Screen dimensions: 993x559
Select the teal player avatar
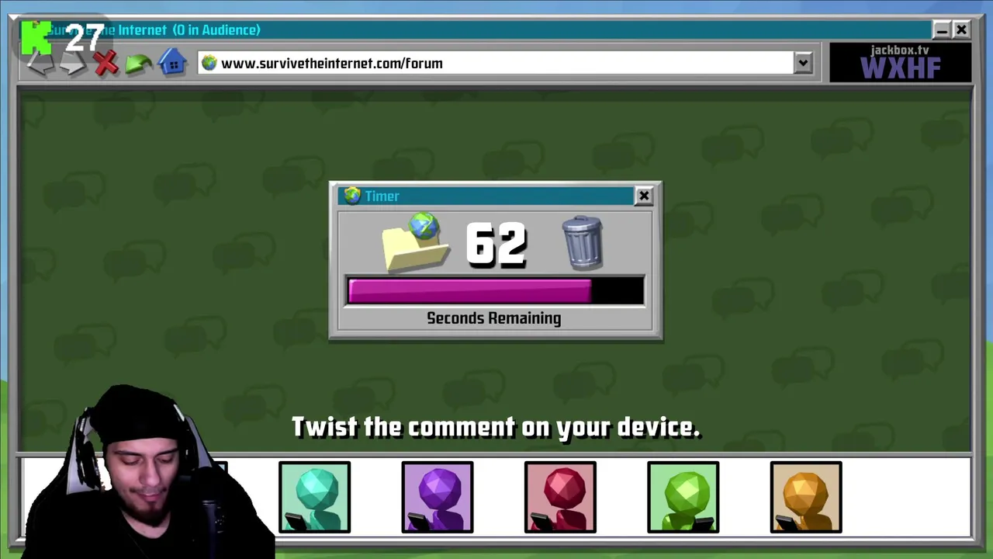314,498
